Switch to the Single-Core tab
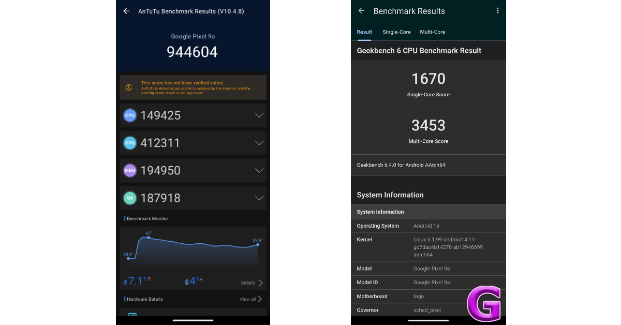This screenshot has height=325, width=621. click(x=397, y=32)
